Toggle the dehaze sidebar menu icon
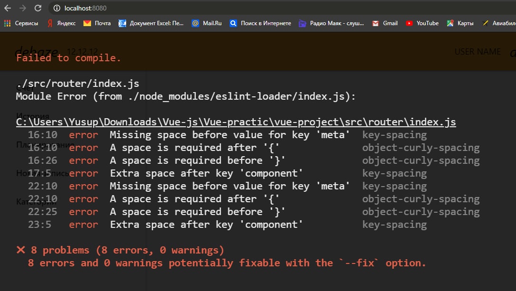 [37, 52]
